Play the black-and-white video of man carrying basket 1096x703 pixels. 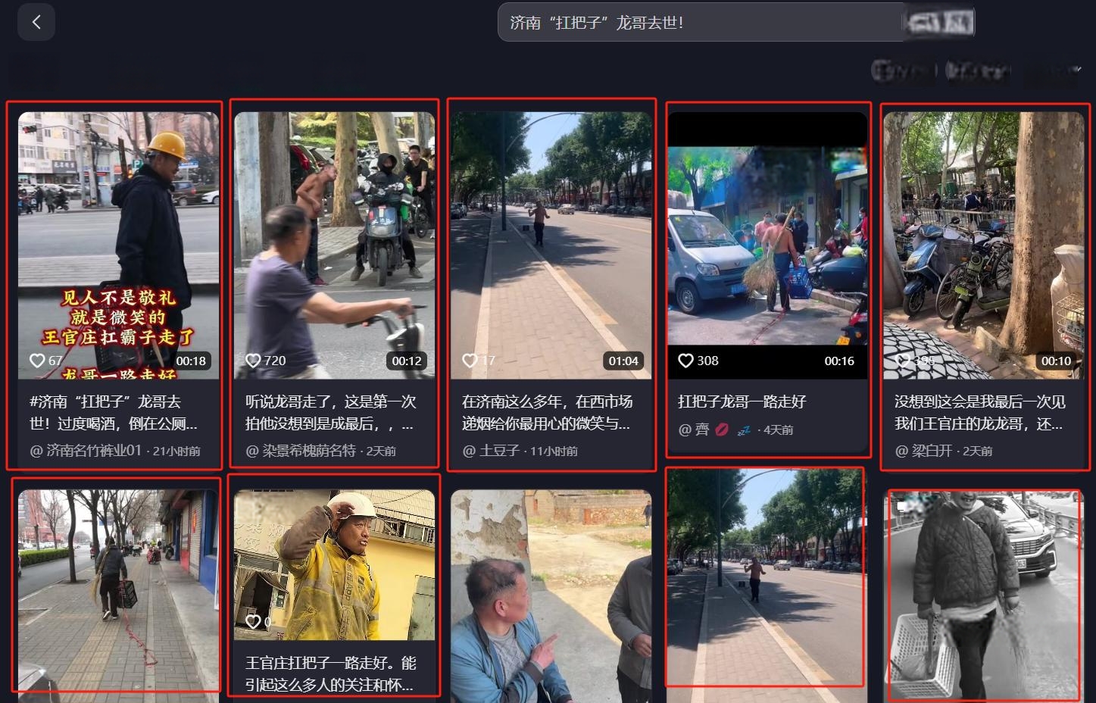984,596
